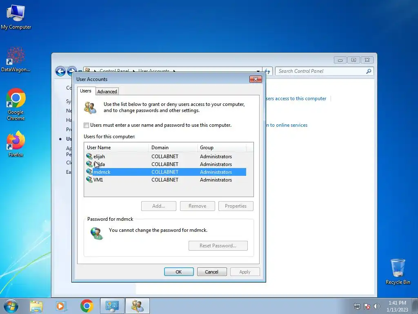Open Windows Explorer from the taskbar

click(x=36, y=306)
